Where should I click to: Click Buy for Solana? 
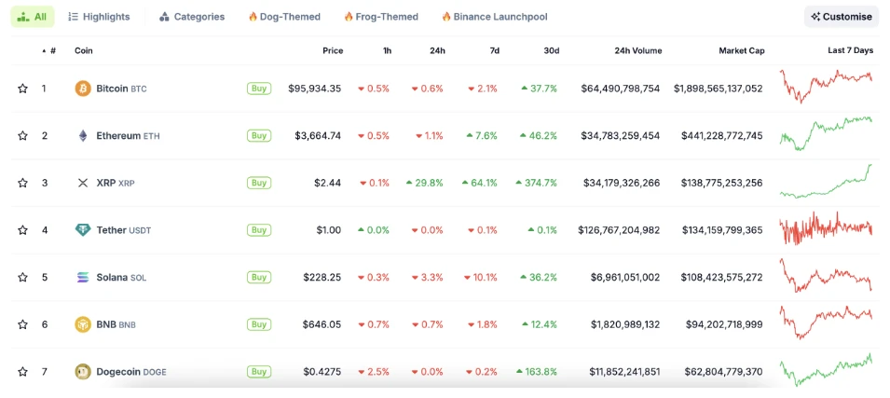point(259,277)
